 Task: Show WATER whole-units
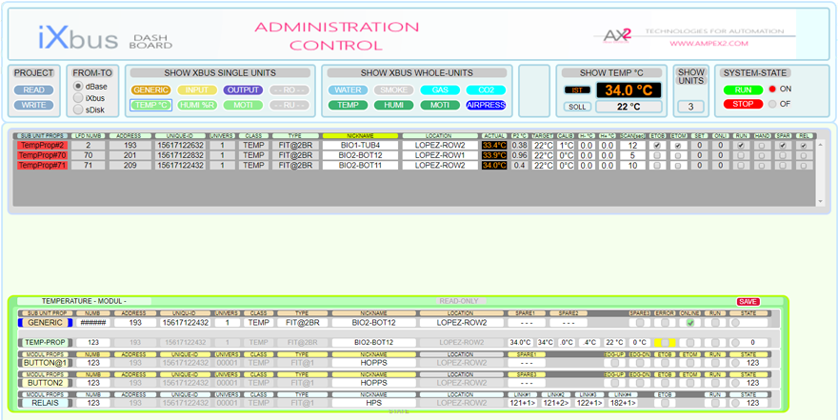click(348, 90)
